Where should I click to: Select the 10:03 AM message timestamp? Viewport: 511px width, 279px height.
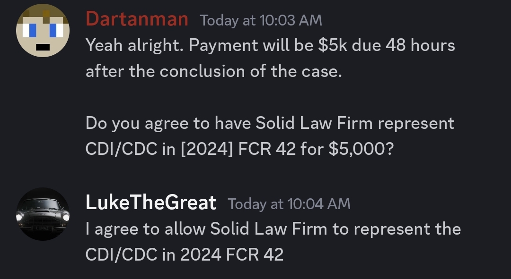click(261, 20)
